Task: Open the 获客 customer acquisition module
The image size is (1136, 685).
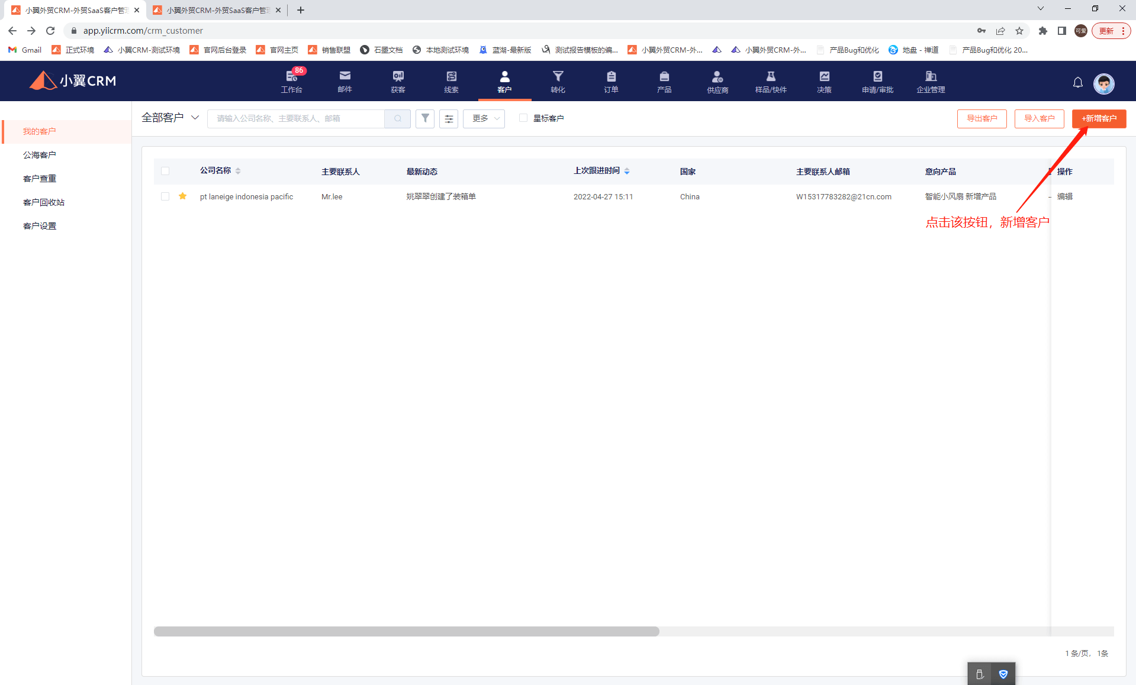Action: (398, 81)
